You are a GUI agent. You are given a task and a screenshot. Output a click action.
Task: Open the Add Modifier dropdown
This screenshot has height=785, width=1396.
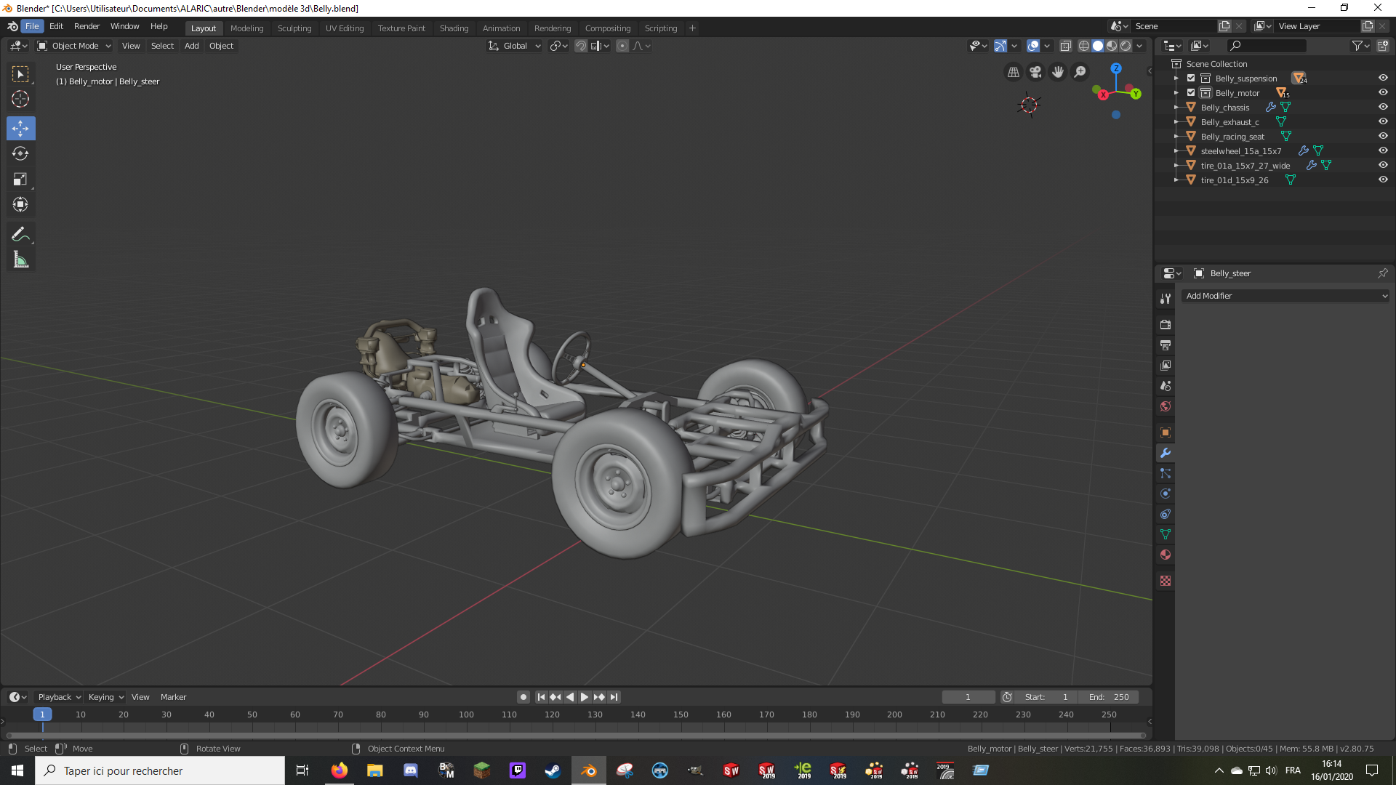point(1285,296)
